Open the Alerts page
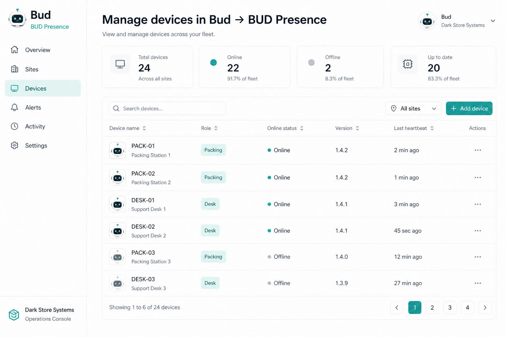506x337 pixels. click(x=43, y=108)
